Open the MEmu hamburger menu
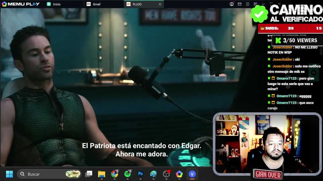Image resolution: width=323 pixels, height=181 pixels. [x=248, y=4]
